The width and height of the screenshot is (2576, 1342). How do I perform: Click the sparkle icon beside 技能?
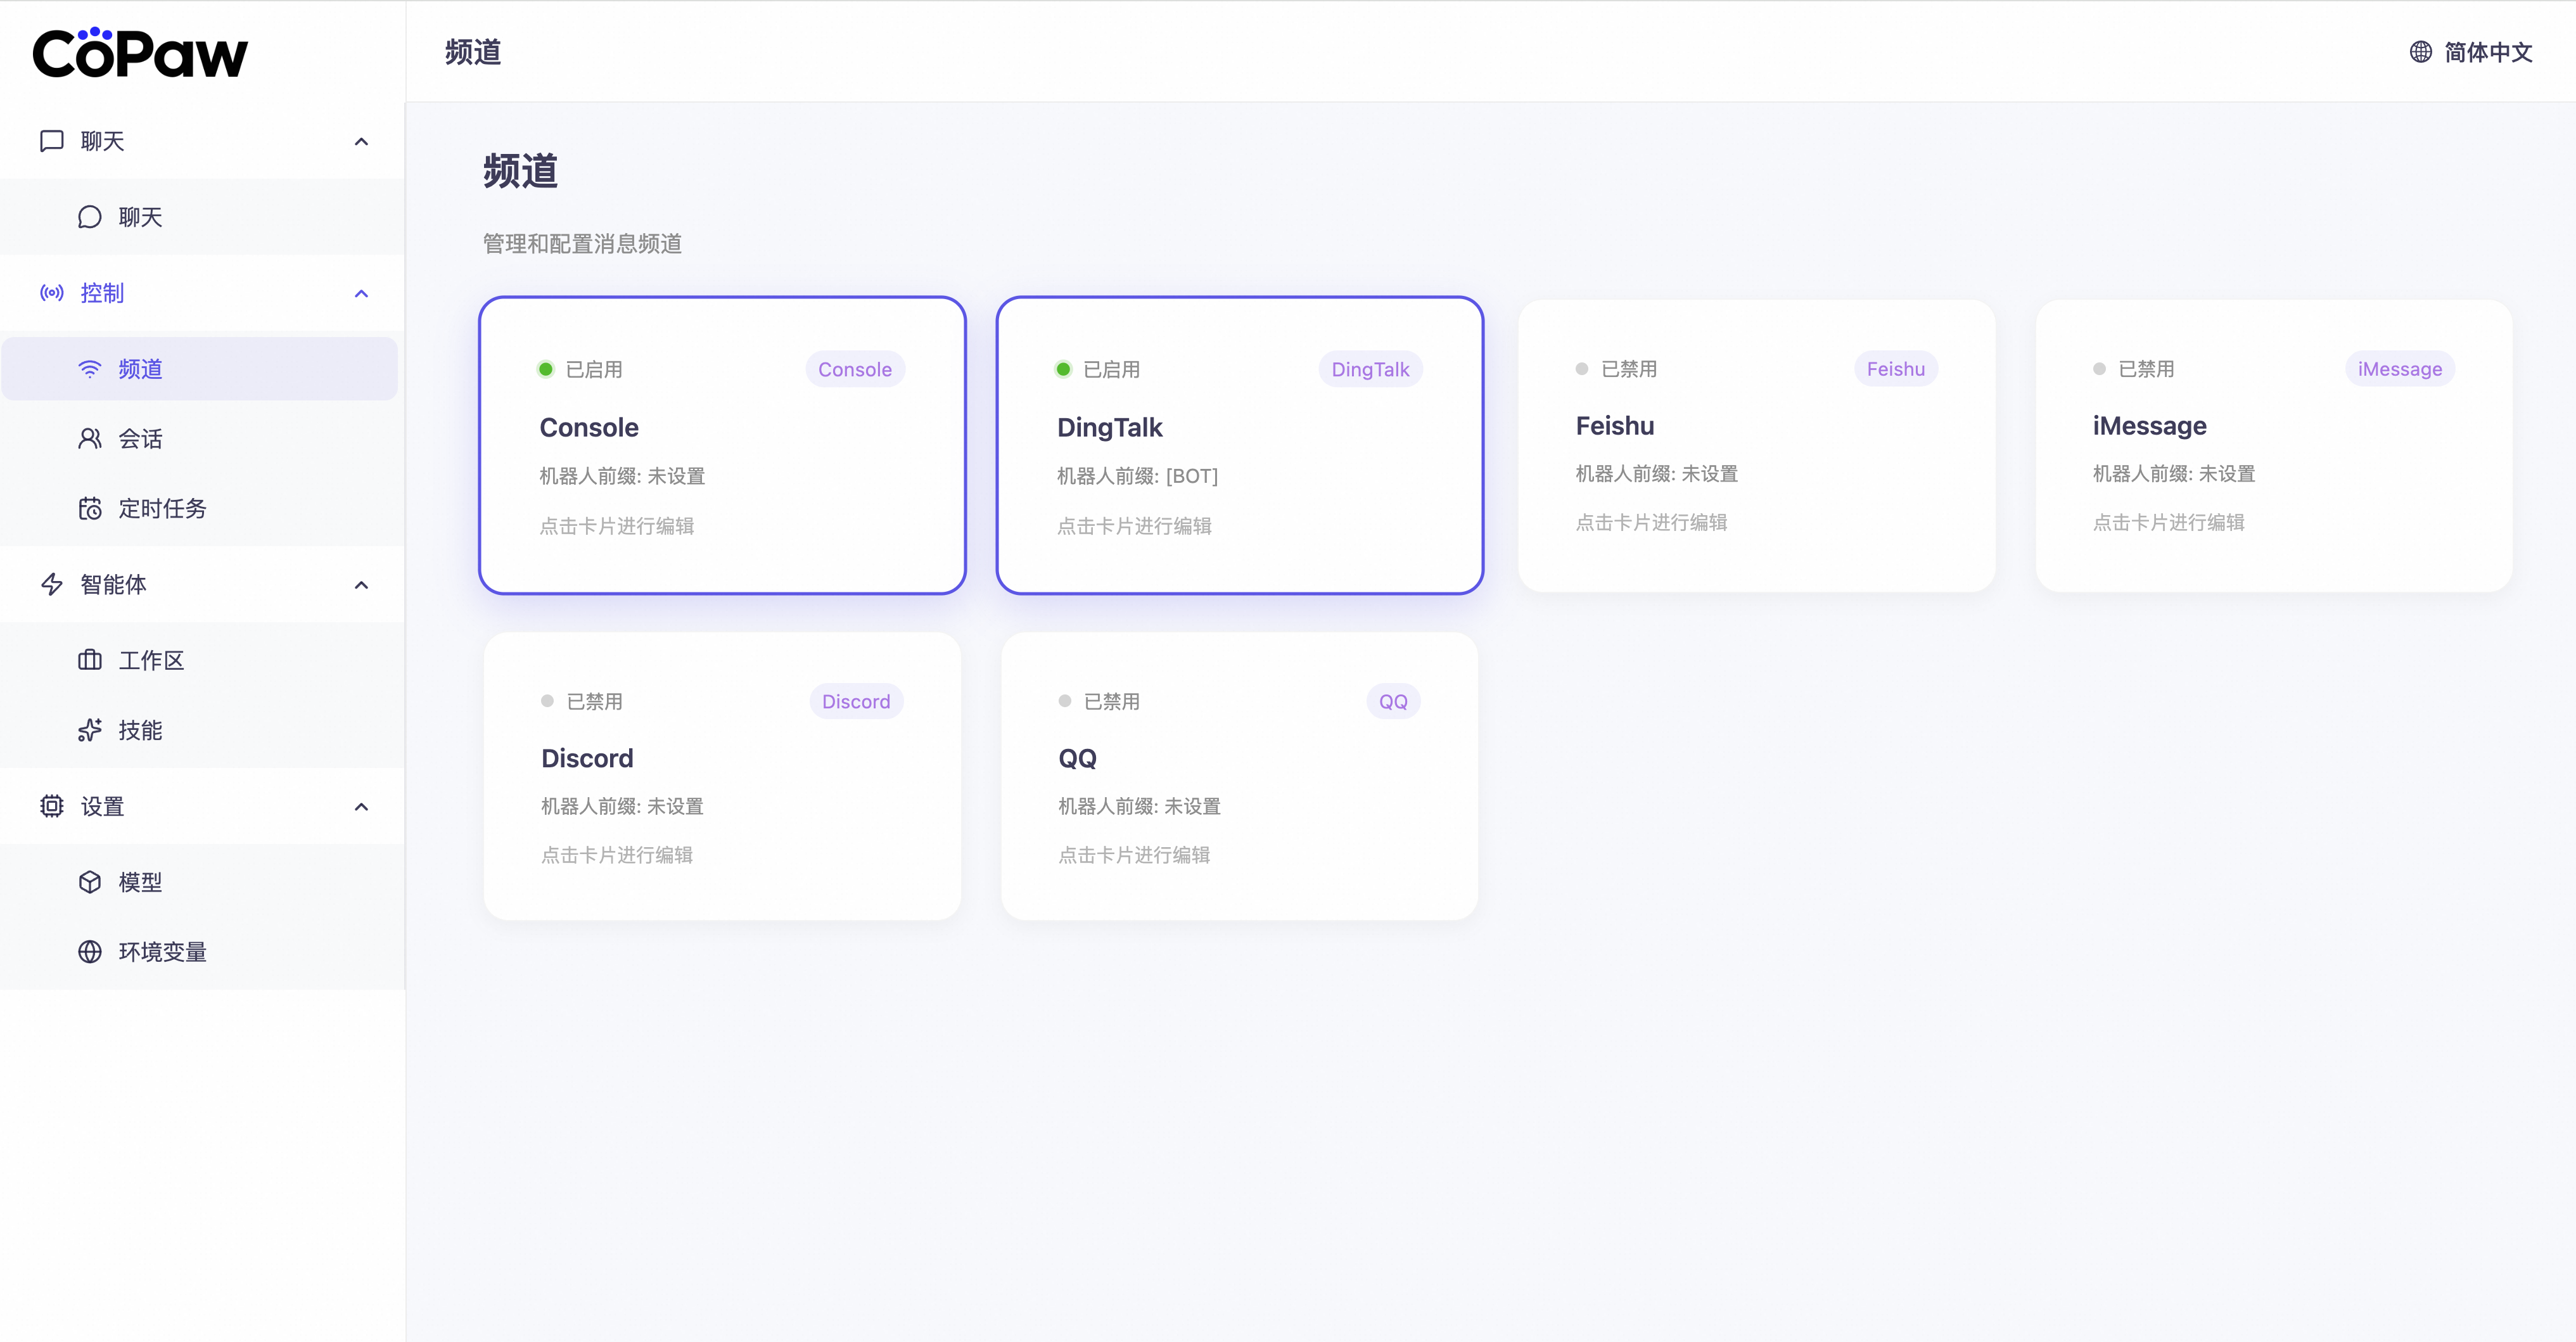tap(90, 730)
